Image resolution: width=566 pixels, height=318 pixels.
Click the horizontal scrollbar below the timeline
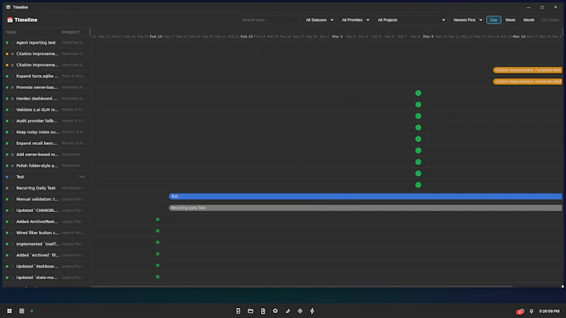[x=302, y=286]
